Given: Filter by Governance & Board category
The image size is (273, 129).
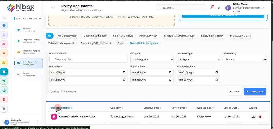Looking at the screenshot, I should point(95,36).
